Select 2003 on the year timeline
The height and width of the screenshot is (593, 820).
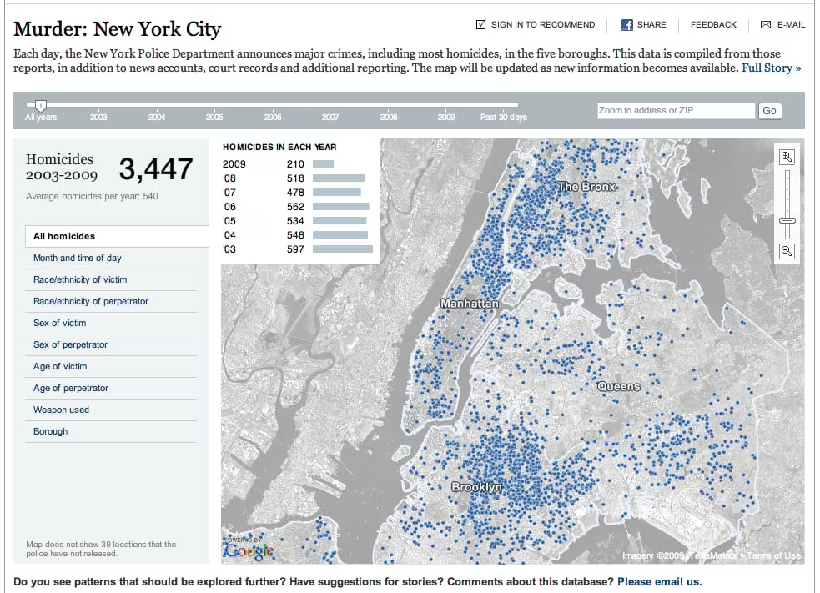click(98, 117)
